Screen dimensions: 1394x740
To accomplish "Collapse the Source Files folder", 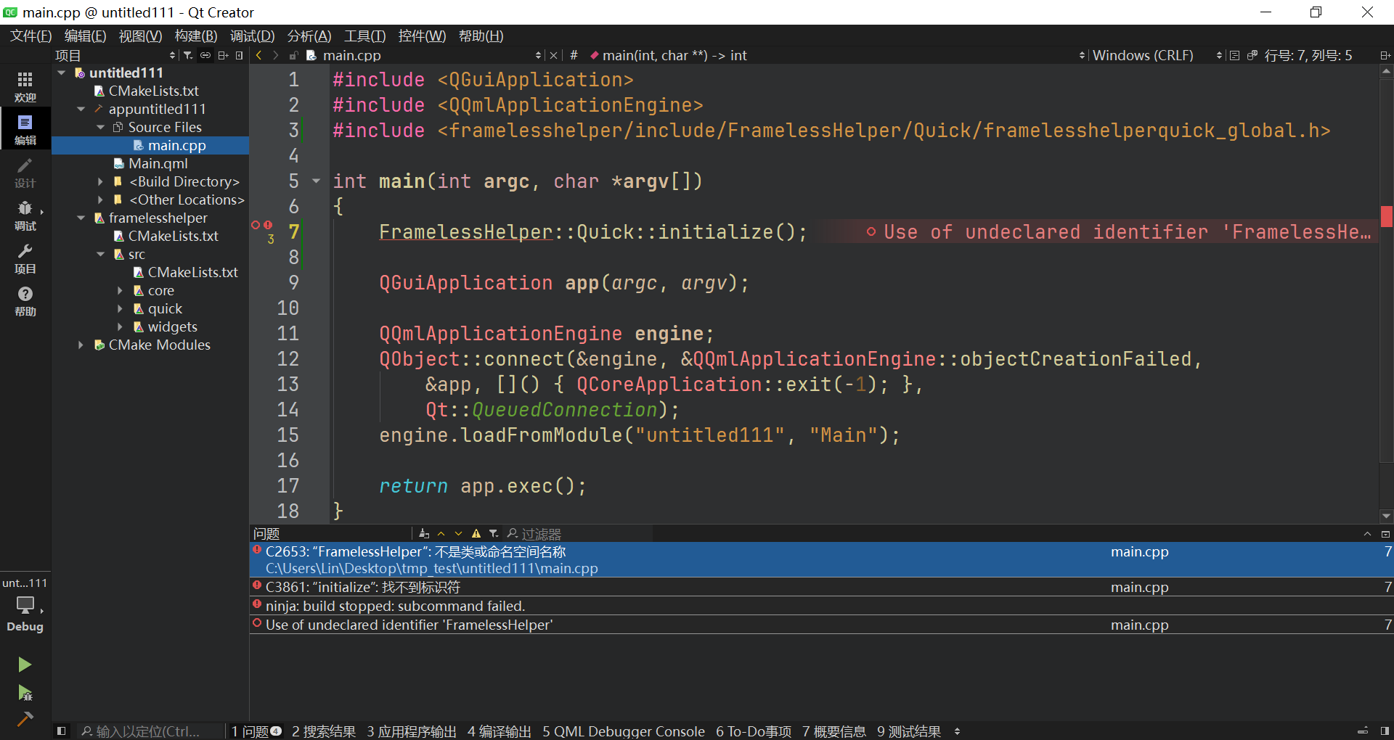I will (101, 127).
